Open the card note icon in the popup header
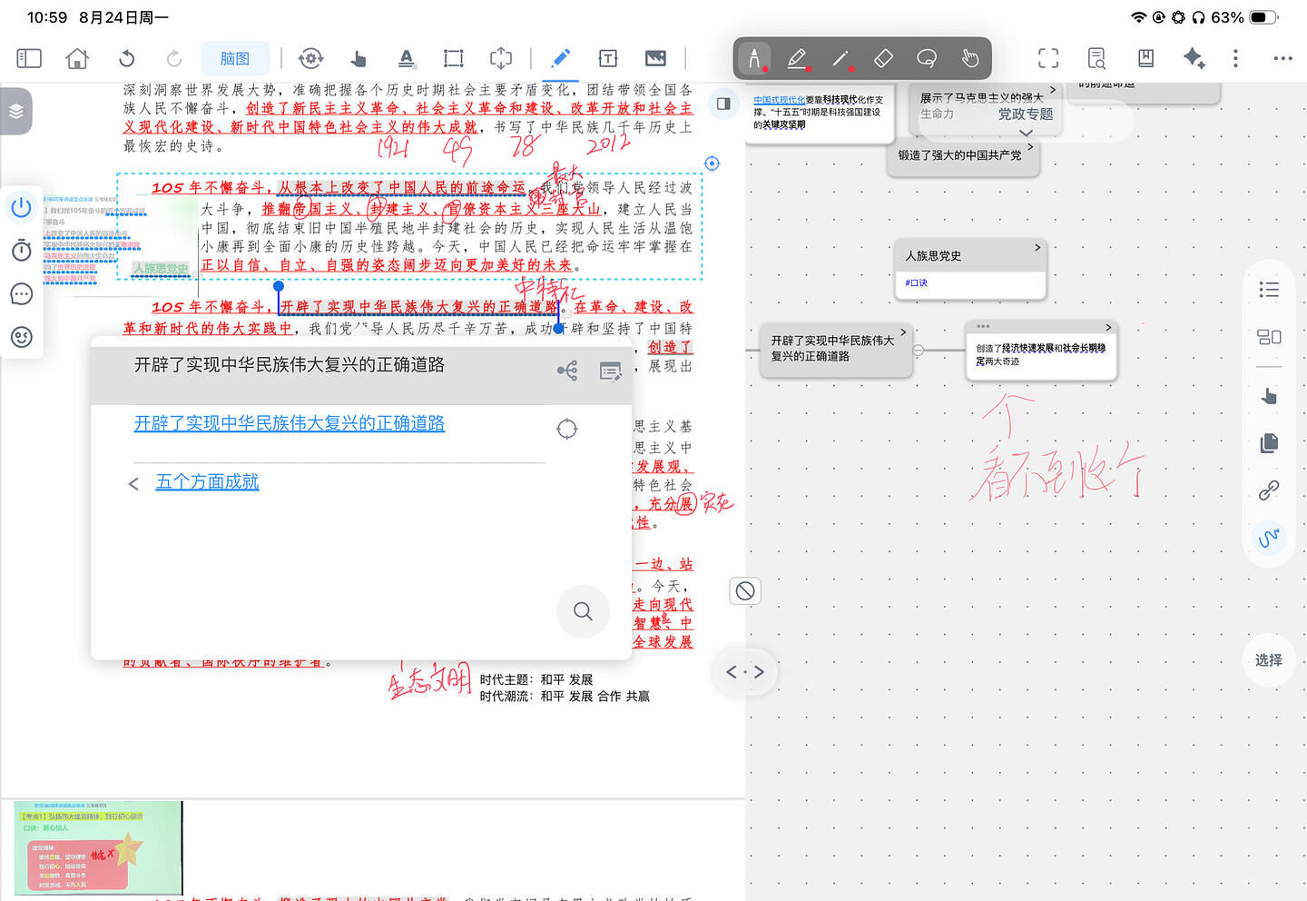This screenshot has width=1307, height=901. (x=611, y=371)
